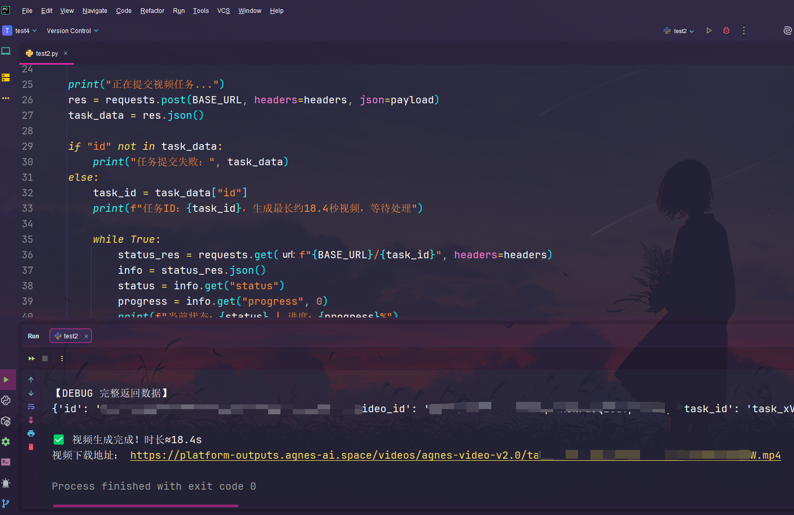794x515 pixels.
Task: Place cursor on 'task_data = res.json()' line
Action: click(x=136, y=115)
